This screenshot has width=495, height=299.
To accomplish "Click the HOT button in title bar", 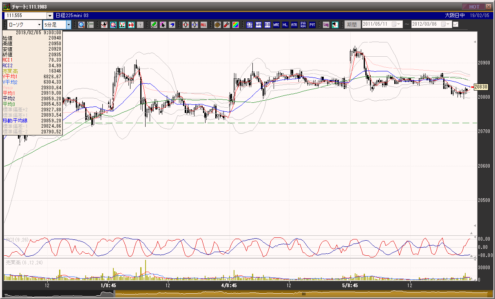I will 473,7.
